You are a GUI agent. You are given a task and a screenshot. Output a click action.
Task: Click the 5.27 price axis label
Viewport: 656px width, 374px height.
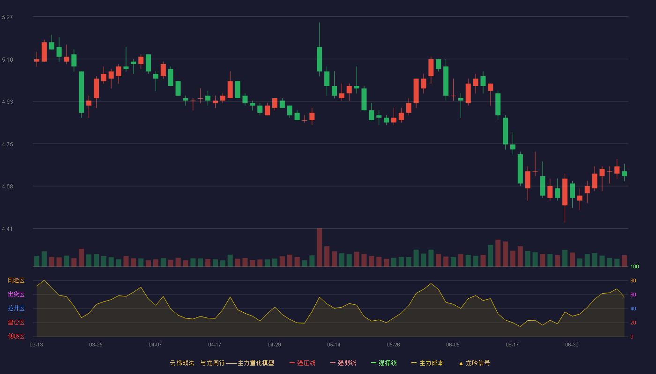[7, 17]
